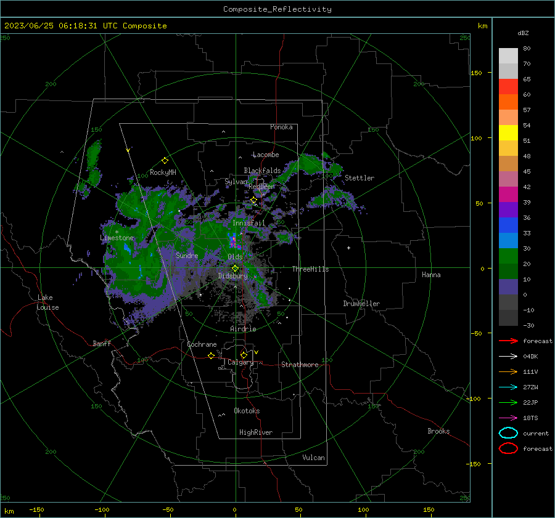This screenshot has height=518, width=555.
Task: Click the white 04DK arrow symbol
Action: click(x=508, y=357)
